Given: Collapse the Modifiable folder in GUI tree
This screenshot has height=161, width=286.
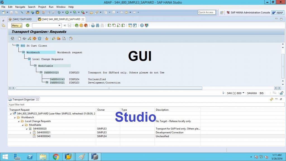Looking at the screenshot, I should point(35,65).
